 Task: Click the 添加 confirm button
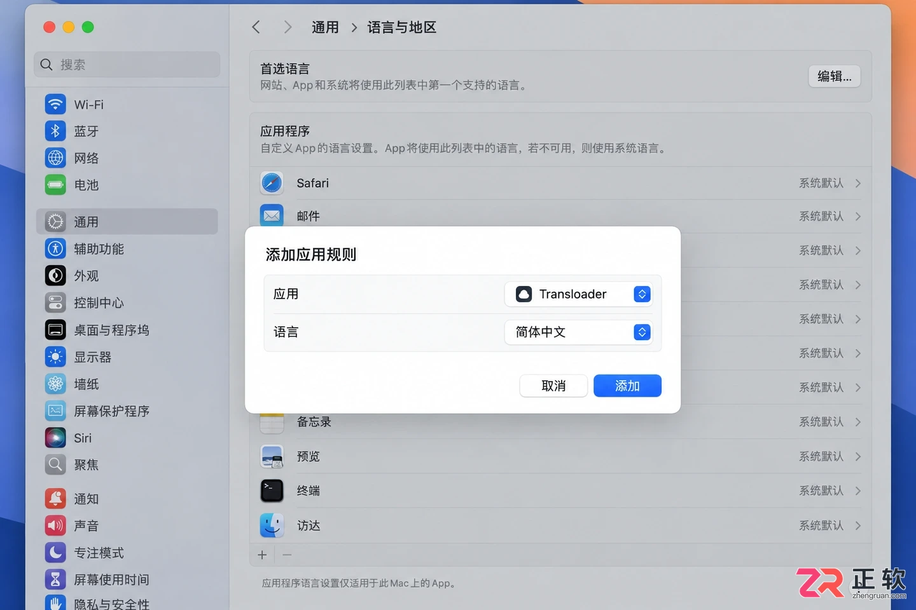(x=627, y=386)
